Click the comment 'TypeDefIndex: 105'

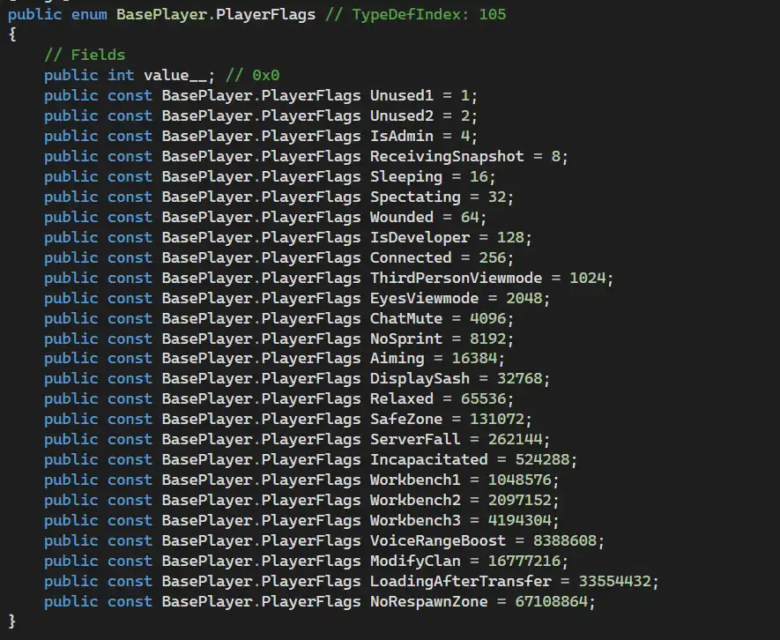[429, 14]
